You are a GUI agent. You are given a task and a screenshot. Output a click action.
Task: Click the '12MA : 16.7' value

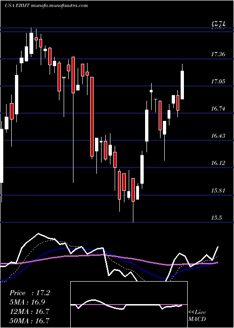click(29, 312)
